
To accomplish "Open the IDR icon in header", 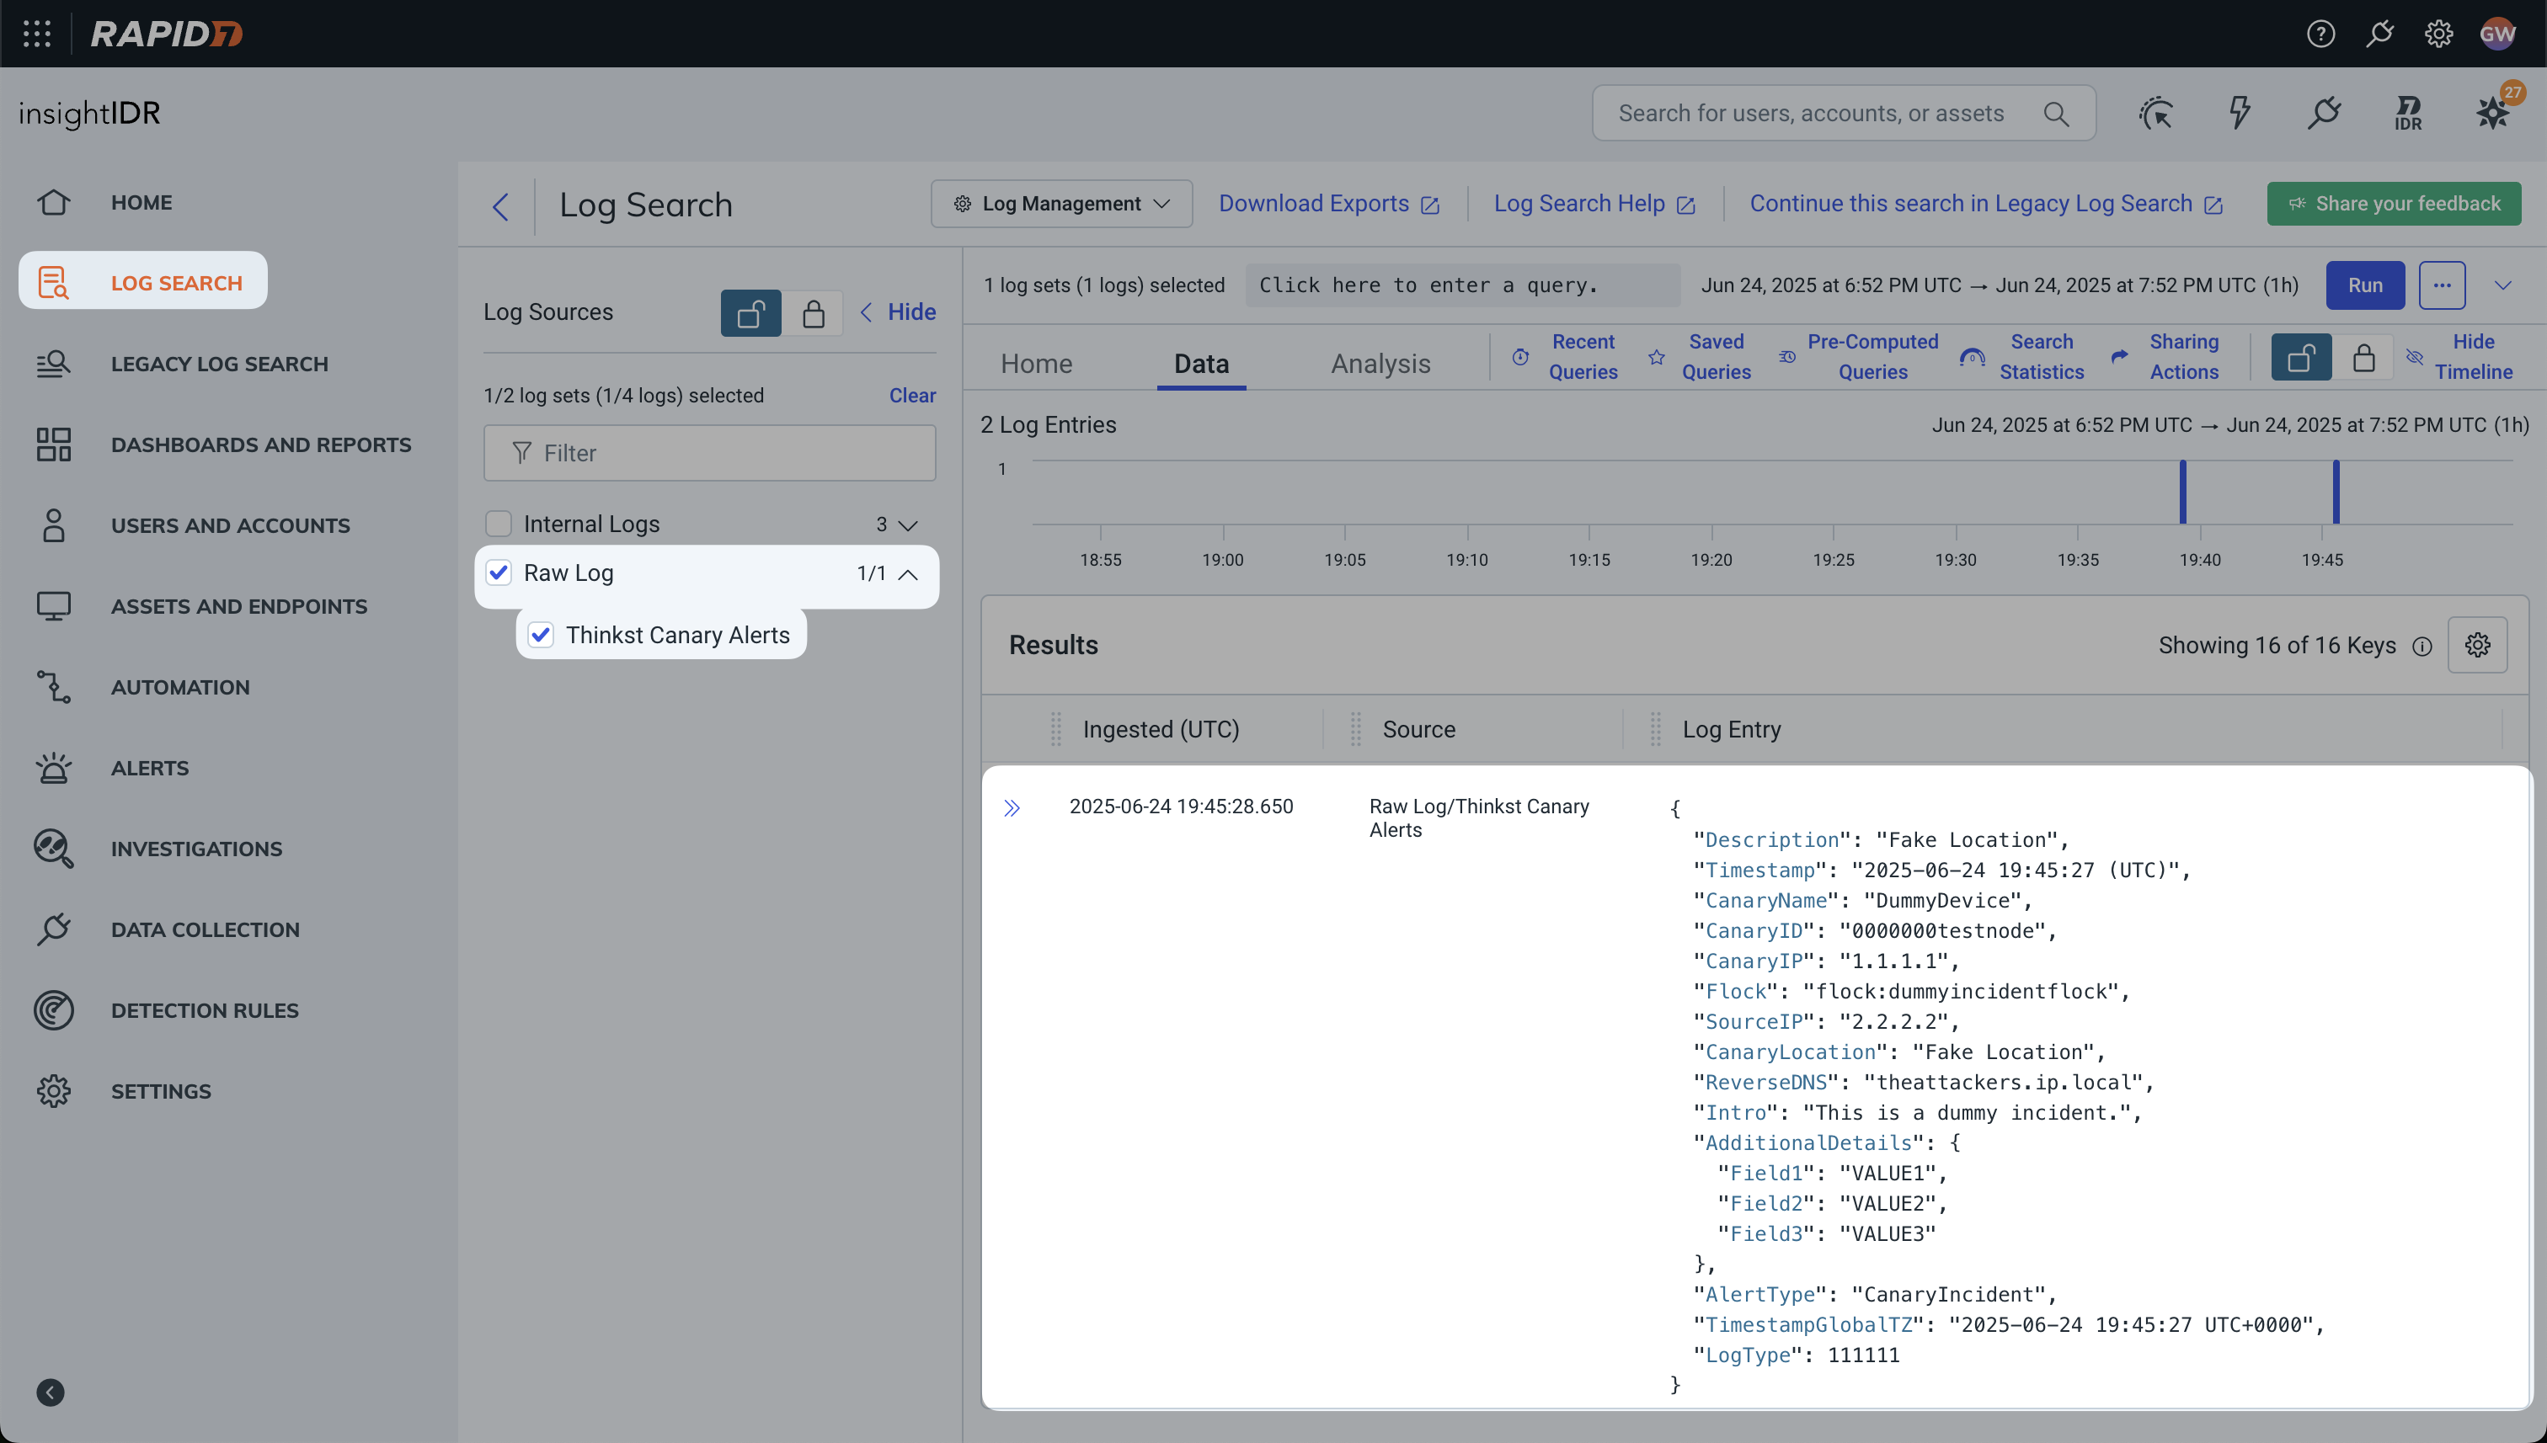I will pyautogui.click(x=2408, y=113).
